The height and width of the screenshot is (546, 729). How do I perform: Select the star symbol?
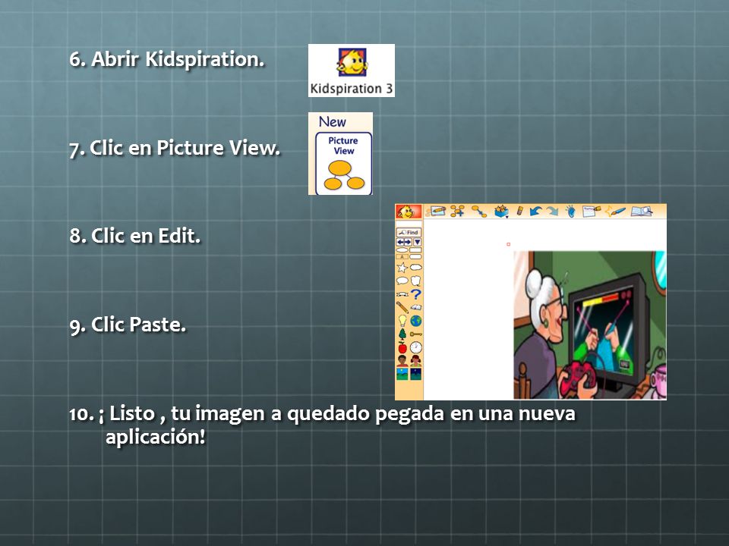coord(402,268)
